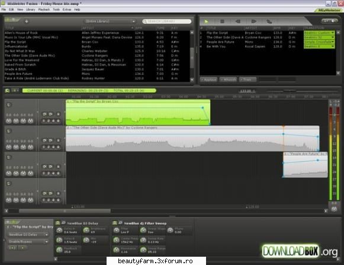Open Beatmix 32 transition dropdown for The Other Side
Screen dimensions: 344x265
(319, 37)
